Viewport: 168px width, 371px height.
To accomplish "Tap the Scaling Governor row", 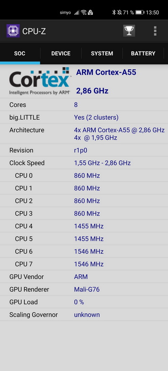I will coord(84,315).
